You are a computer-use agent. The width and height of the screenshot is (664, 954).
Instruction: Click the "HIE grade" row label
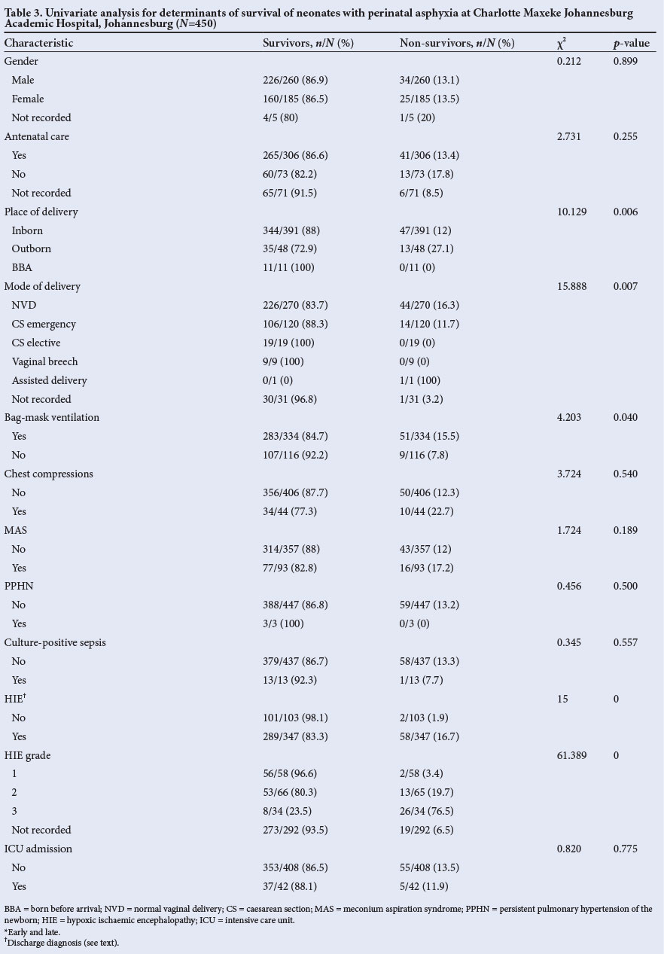28,755
